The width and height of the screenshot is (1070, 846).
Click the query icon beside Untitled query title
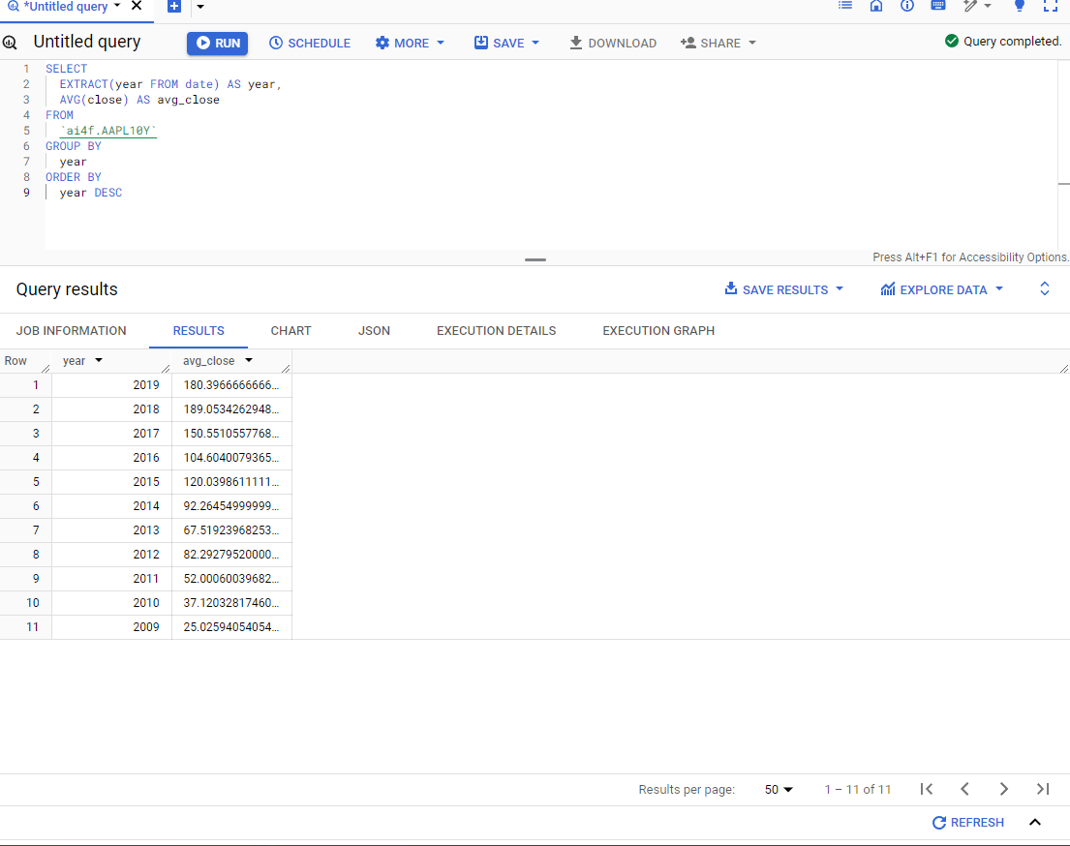pyautogui.click(x=10, y=43)
